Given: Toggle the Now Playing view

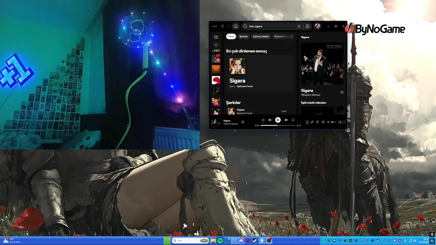Looking at the screenshot, I should (x=307, y=122).
